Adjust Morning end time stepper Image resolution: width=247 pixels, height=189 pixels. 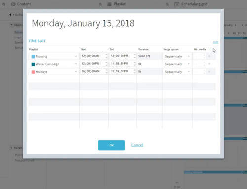135,56
